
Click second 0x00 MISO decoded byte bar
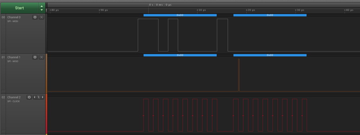(270, 55)
